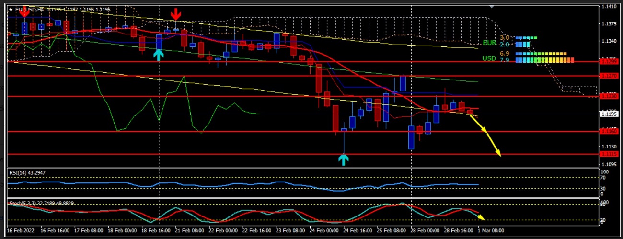Click the RSI(14) 43.2947 indicator label
This screenshot has height=239, width=623.
(27, 172)
